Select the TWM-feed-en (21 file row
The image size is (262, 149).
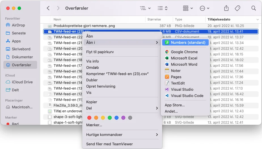point(63,43)
